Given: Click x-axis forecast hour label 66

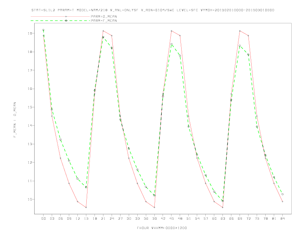Looking at the screenshot, I should coord(231,219).
